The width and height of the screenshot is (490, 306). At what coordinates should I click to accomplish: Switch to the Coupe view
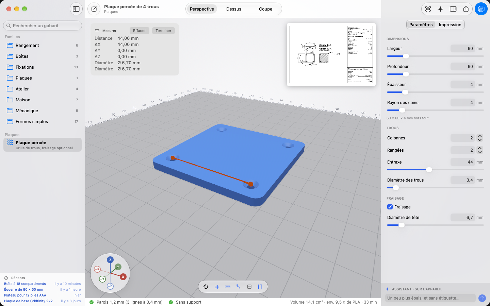(265, 9)
